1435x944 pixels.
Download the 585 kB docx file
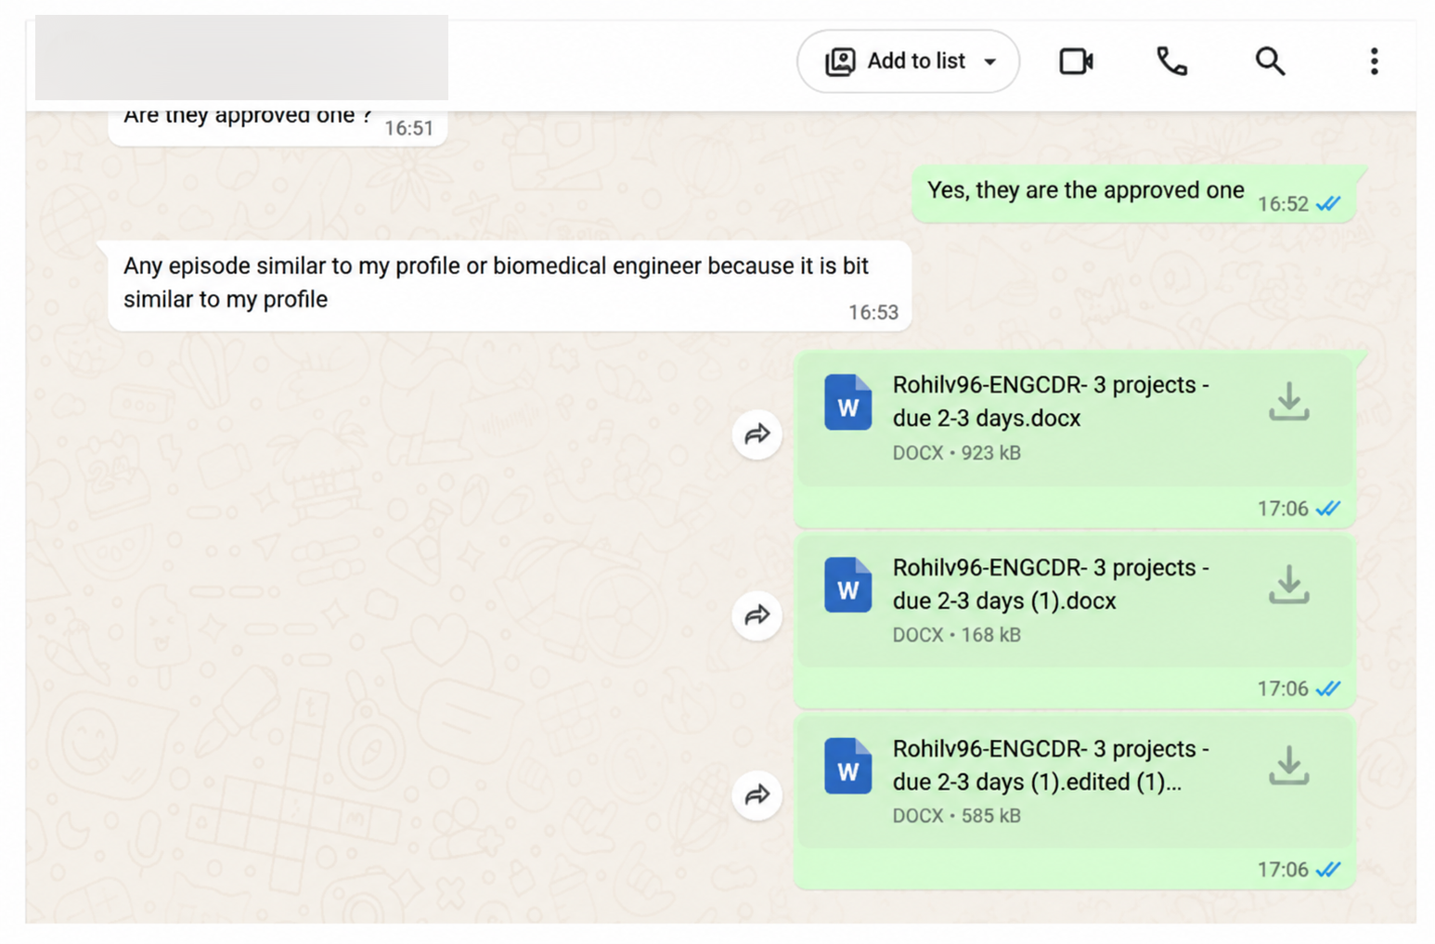(1288, 766)
